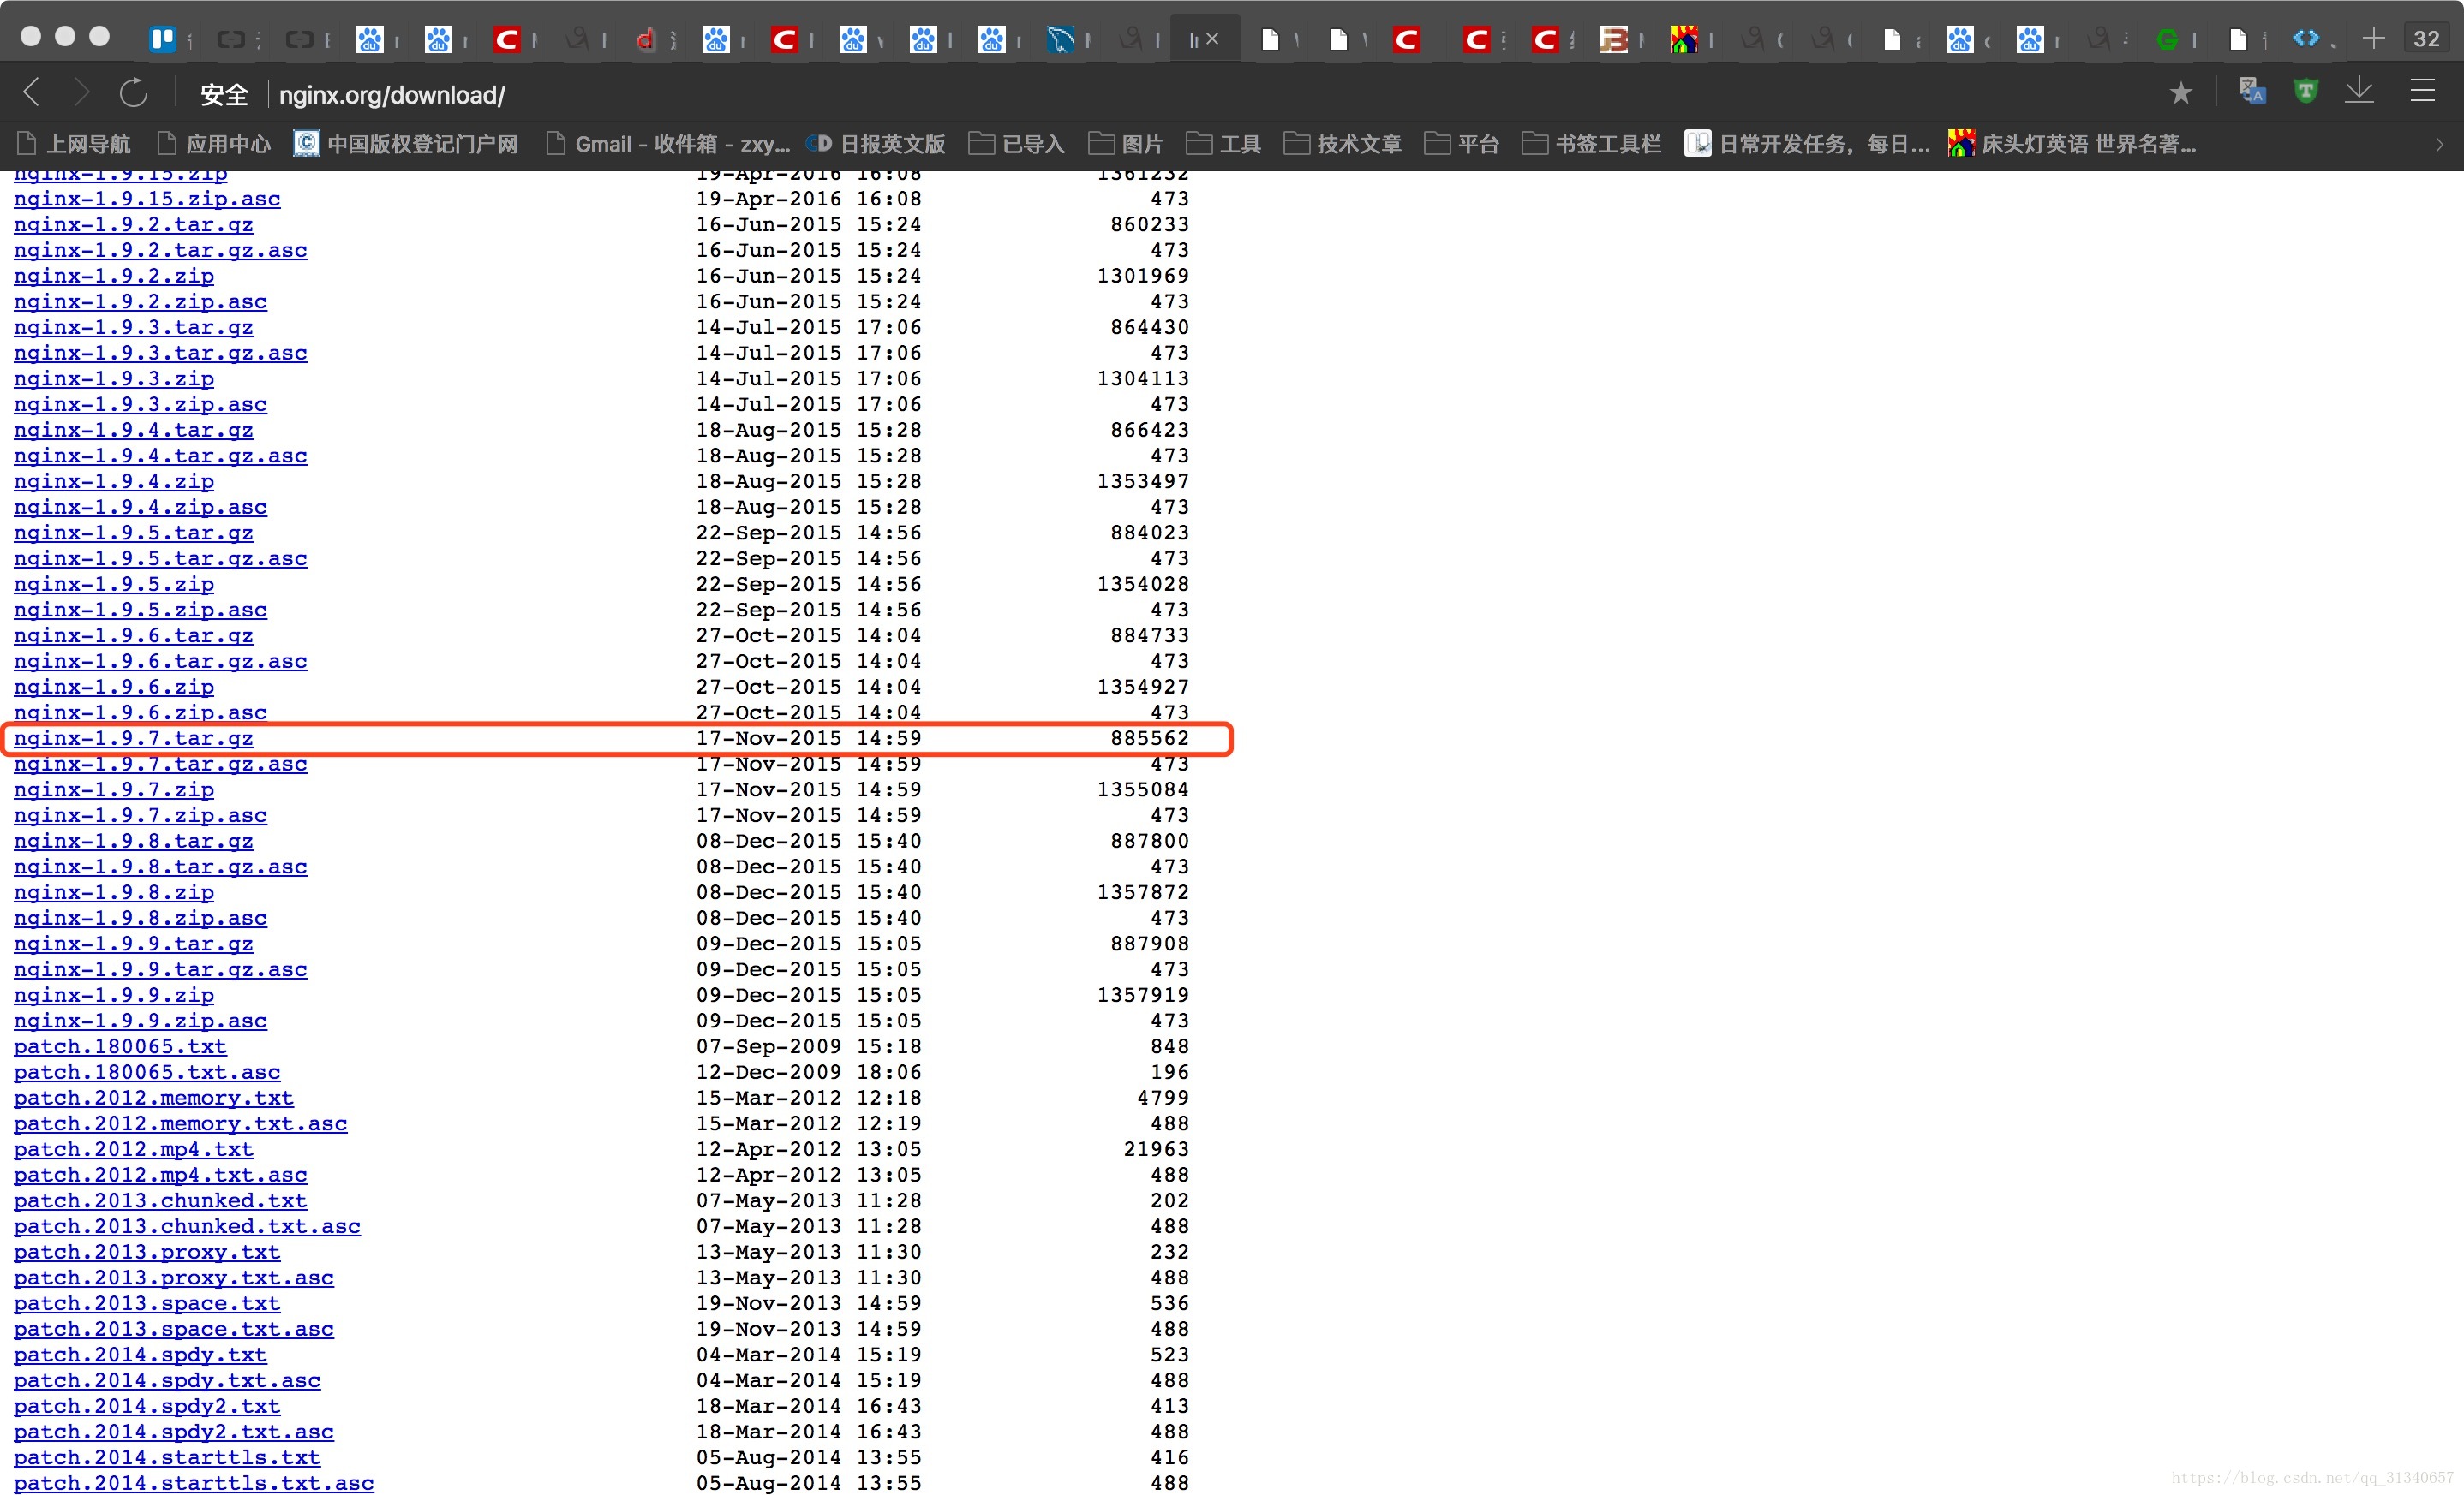Download nginx-1.9.9.zip
This screenshot has width=2464, height=1495.
[113, 995]
